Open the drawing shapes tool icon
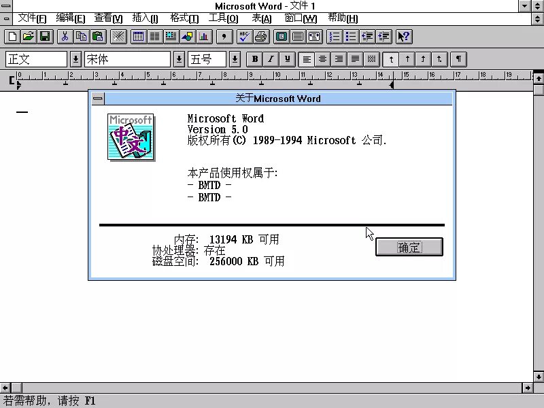This screenshot has height=408, width=544. (x=188, y=37)
